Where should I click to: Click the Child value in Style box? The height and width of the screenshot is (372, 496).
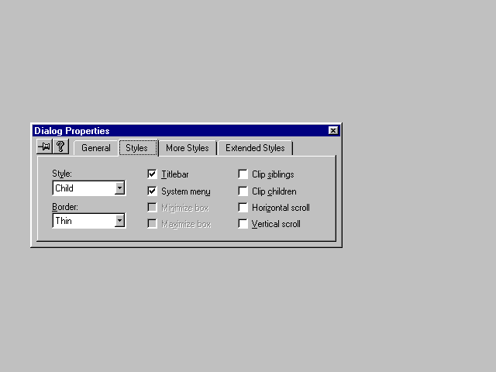click(x=82, y=188)
